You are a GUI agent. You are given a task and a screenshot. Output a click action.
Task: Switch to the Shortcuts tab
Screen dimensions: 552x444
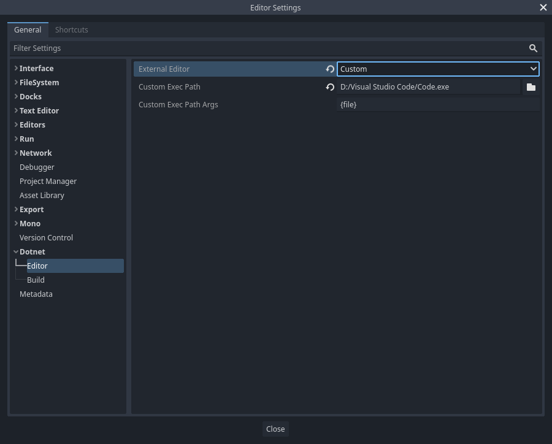click(71, 29)
